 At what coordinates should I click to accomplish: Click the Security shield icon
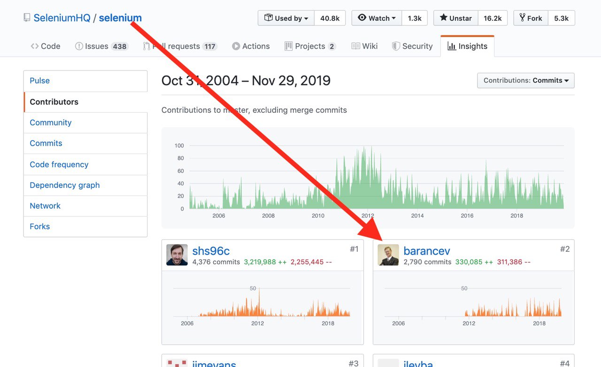[396, 46]
